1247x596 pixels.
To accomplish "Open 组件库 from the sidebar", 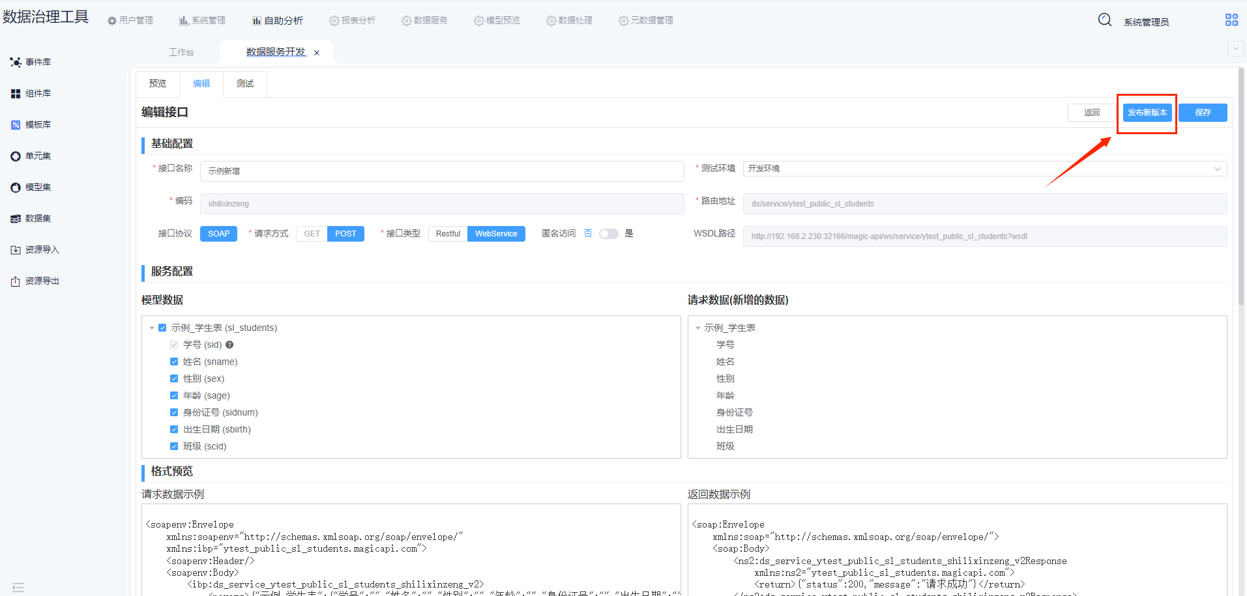I will (31, 94).
